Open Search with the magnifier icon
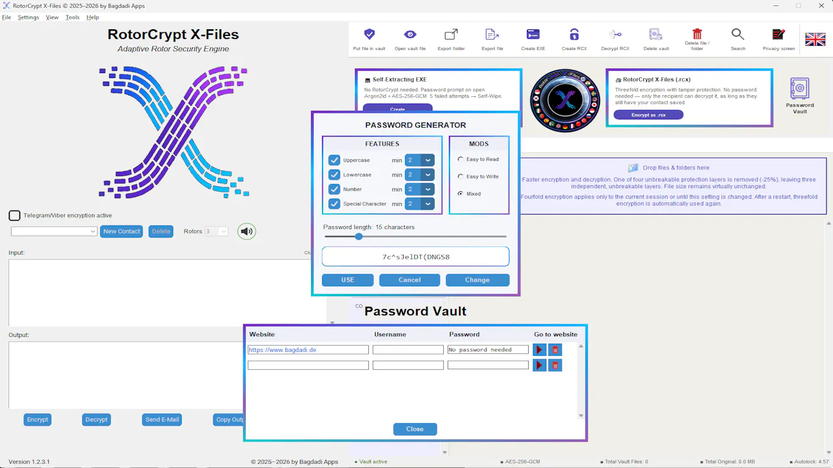 coord(738,35)
